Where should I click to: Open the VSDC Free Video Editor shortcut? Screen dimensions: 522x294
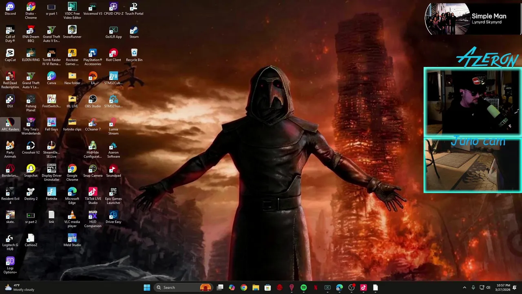coord(72,11)
